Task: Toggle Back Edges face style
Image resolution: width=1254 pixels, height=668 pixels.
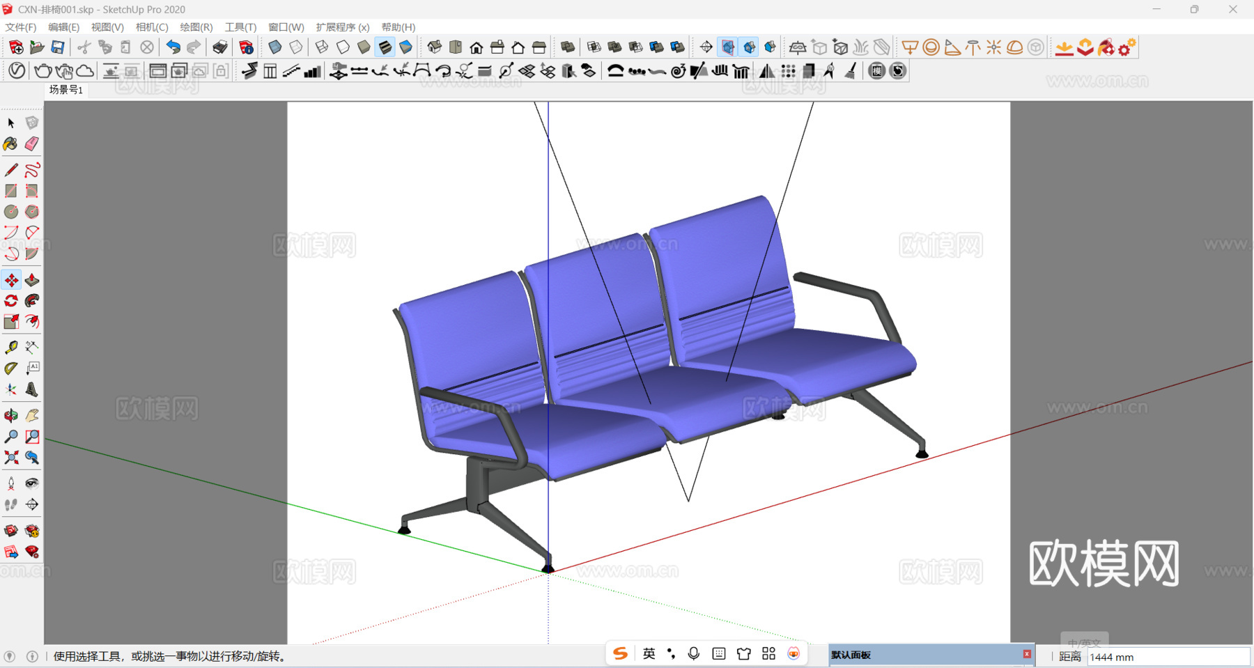Action: tap(296, 47)
